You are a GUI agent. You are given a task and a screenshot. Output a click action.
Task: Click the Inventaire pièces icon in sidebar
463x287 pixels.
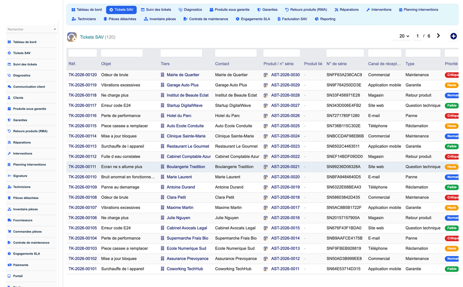(x=9, y=209)
